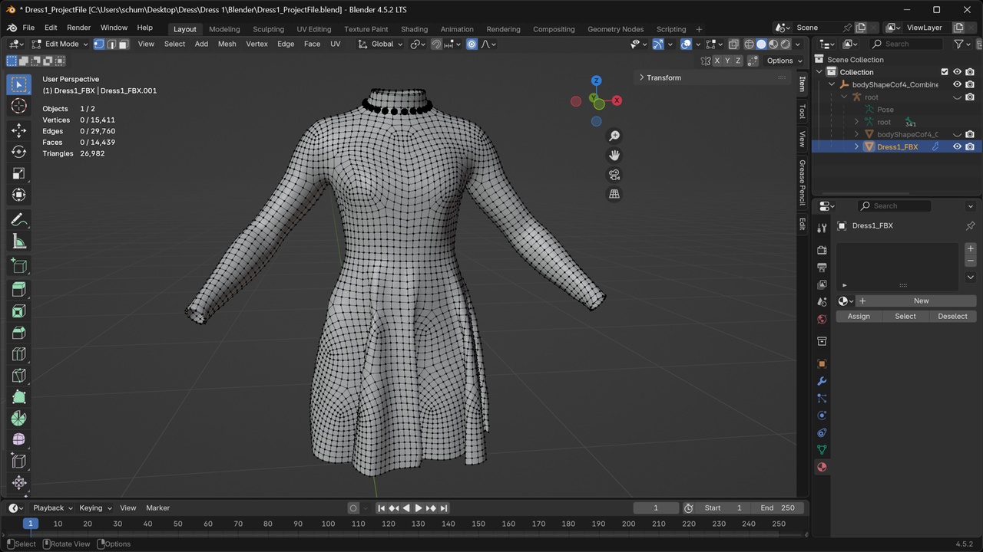Screen dimensions: 983x552
Task: Toggle camera view gizmo
Action: click(x=614, y=175)
